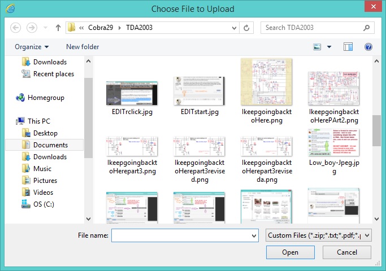Viewport: 386px width, 271px height.
Task: Select OS (C:) drive in sidebar
Action: tap(26, 204)
